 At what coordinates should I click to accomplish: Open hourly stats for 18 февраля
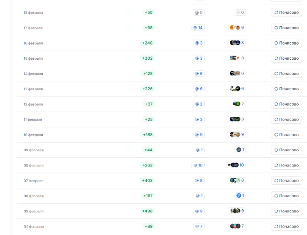[286, 12]
